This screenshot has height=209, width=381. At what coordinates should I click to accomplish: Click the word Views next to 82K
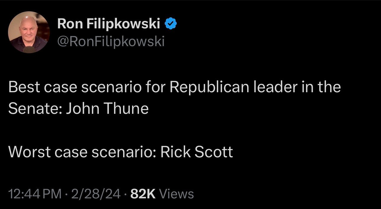[176, 194]
